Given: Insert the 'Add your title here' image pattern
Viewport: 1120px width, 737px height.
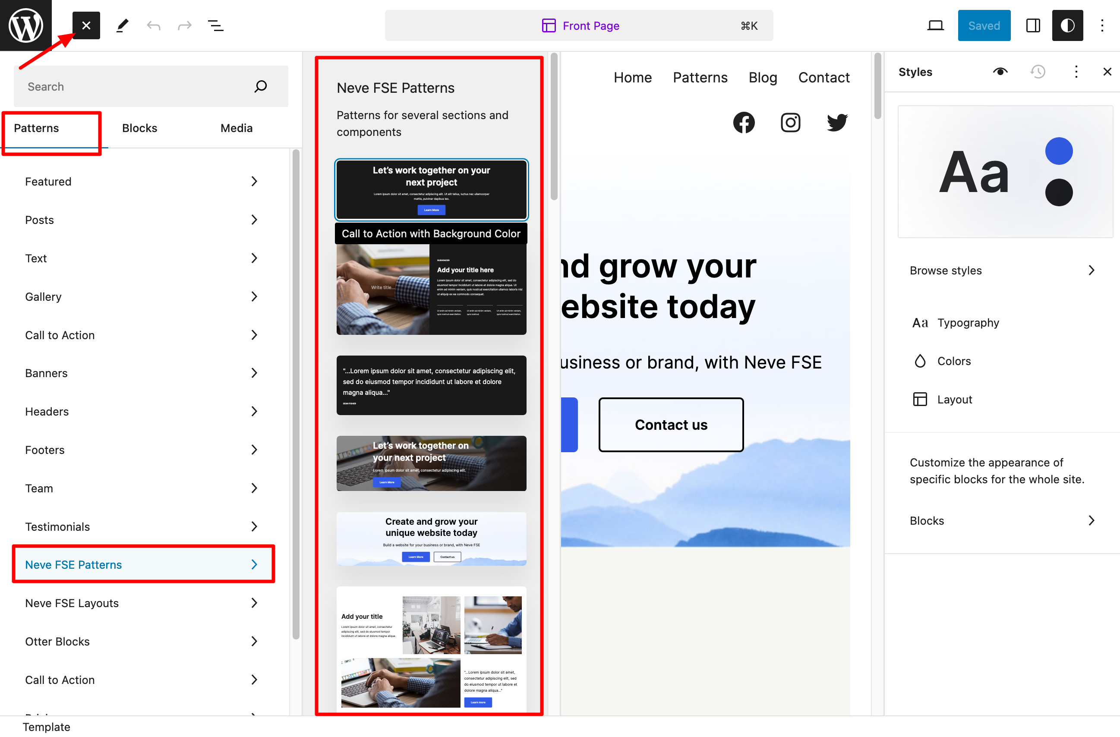Looking at the screenshot, I should (x=431, y=290).
